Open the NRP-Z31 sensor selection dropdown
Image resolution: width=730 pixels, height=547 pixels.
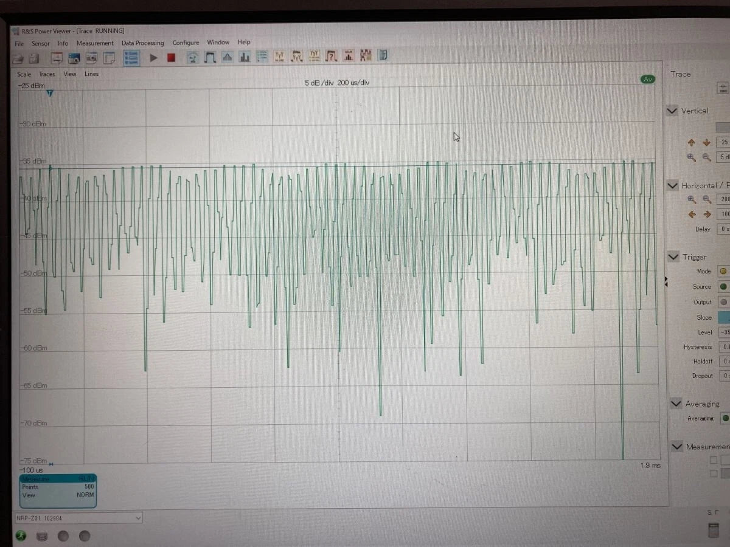(78, 518)
